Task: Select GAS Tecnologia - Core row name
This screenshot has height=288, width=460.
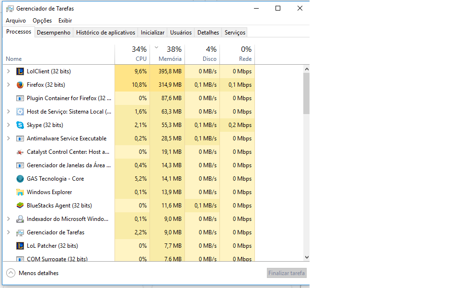Action: click(56, 179)
